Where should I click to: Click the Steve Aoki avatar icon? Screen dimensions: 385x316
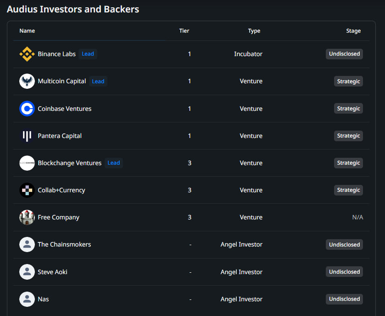[27, 272]
